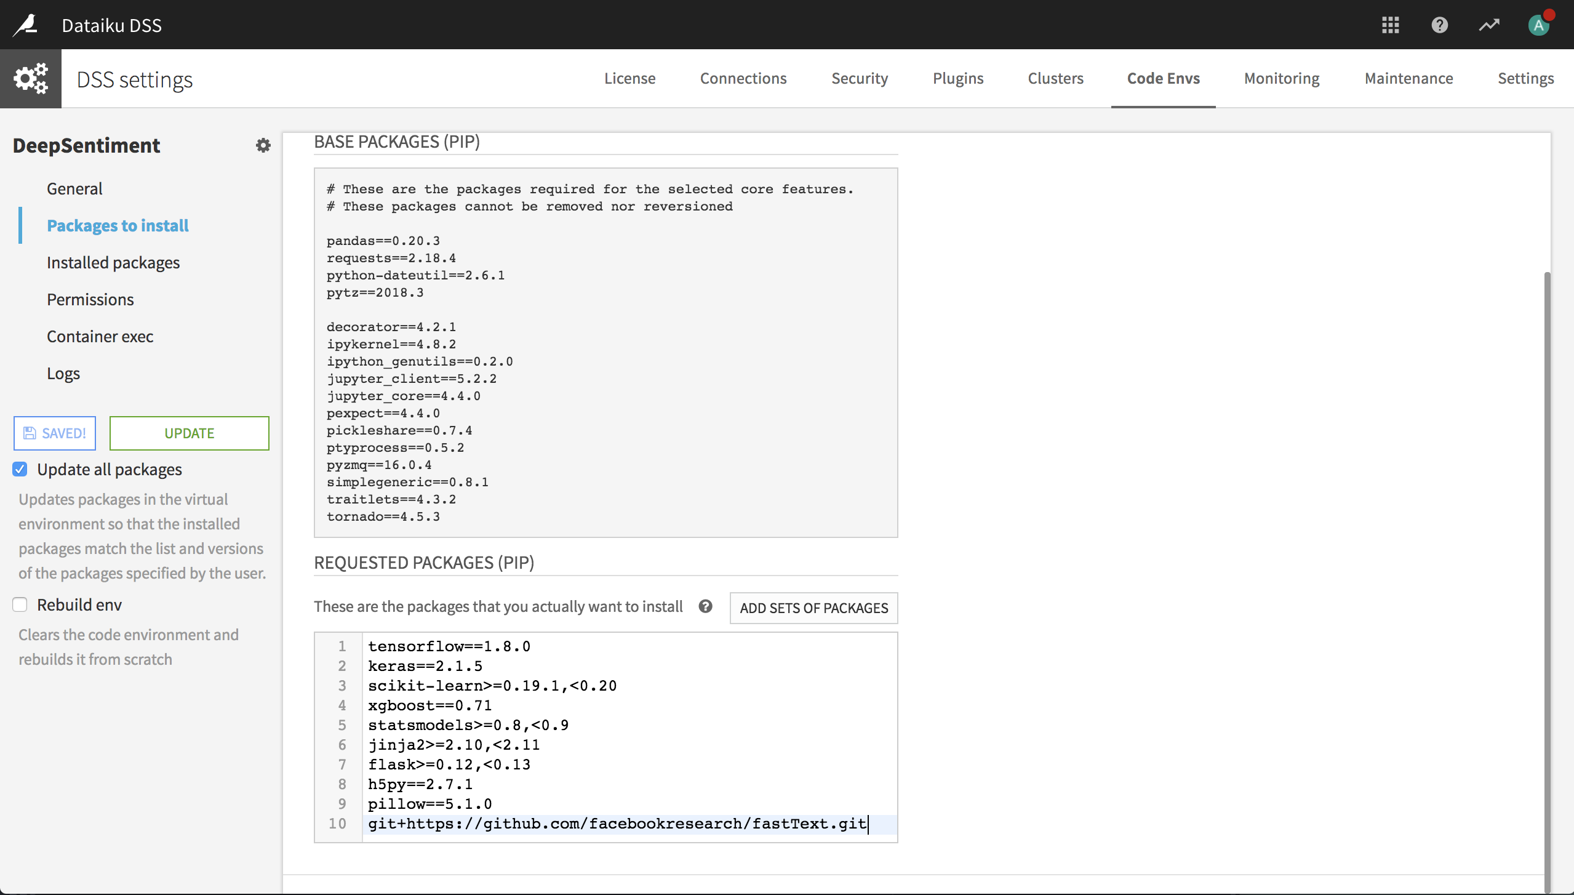Switch to the License tab
The height and width of the screenshot is (895, 1574).
pyautogui.click(x=629, y=78)
